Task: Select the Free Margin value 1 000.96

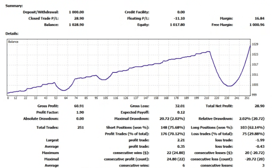Action: pyautogui.click(x=257, y=25)
